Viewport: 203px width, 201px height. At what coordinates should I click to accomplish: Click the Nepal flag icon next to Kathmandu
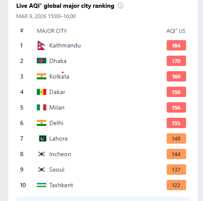[42, 45]
